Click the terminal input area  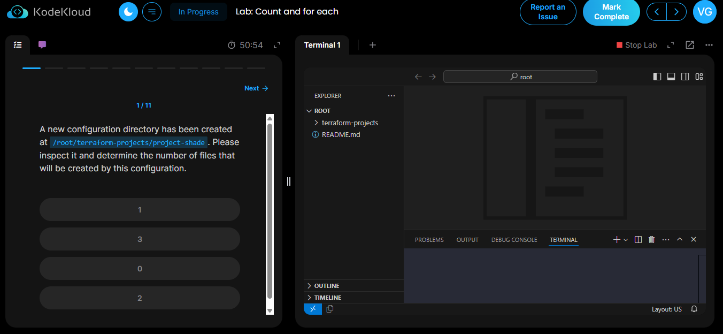(x=551, y=276)
